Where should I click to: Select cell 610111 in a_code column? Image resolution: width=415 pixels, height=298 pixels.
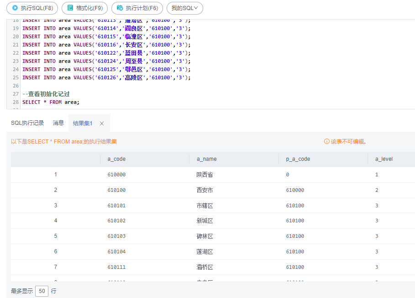pos(116,267)
